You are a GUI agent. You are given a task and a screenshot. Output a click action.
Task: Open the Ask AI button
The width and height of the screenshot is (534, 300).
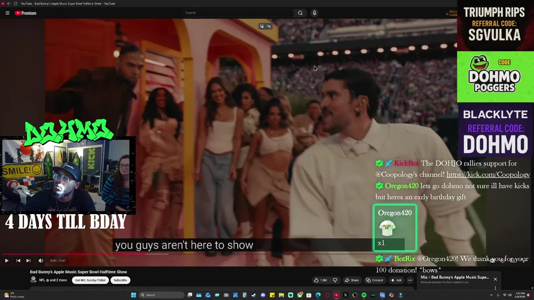396,280
